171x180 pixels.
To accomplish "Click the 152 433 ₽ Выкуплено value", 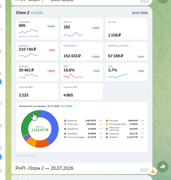I will (x=72, y=56).
